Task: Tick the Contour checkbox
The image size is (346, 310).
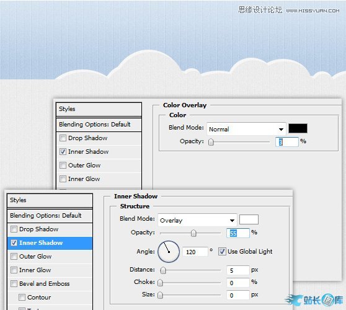Action: point(22,297)
